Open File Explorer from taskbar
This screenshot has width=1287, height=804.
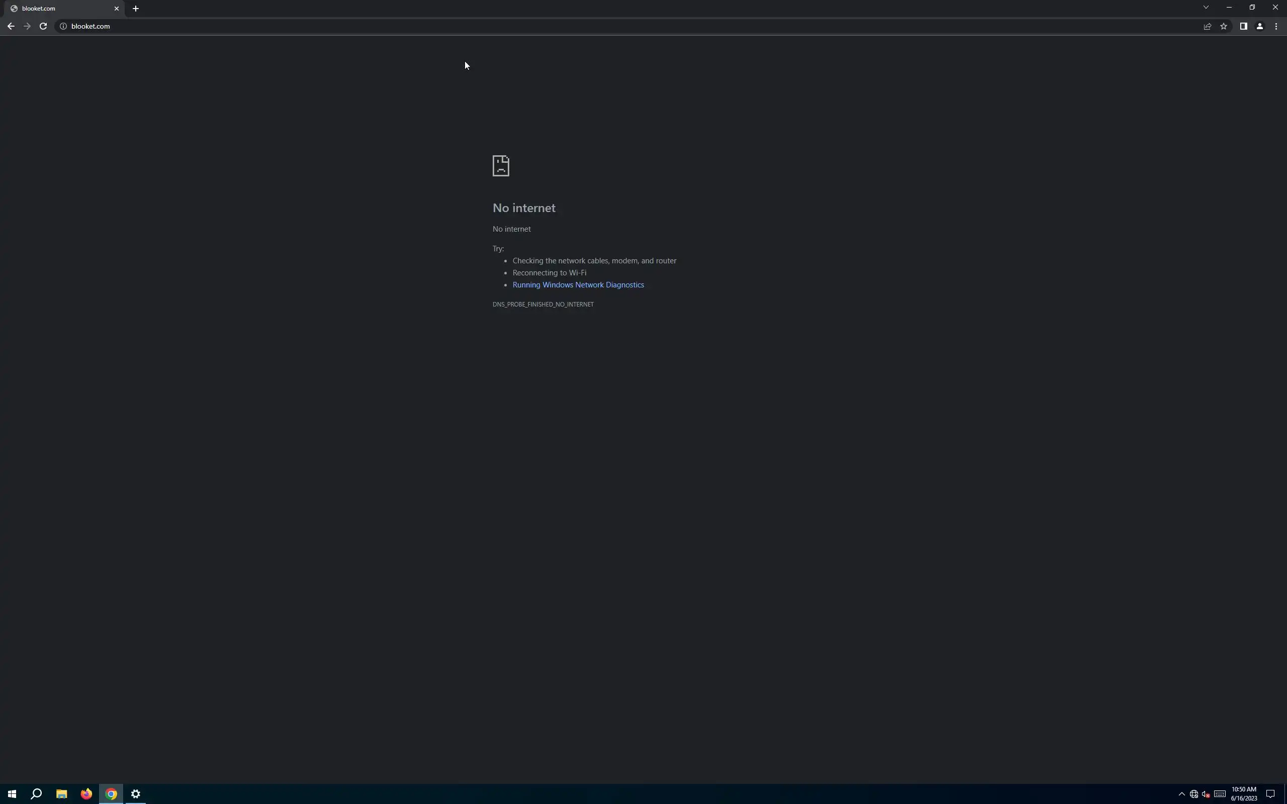coord(62,794)
